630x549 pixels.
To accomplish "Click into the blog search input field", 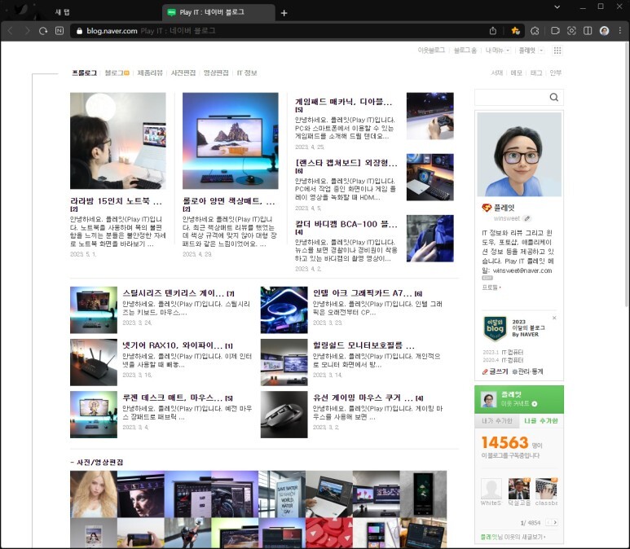I will click(511, 97).
